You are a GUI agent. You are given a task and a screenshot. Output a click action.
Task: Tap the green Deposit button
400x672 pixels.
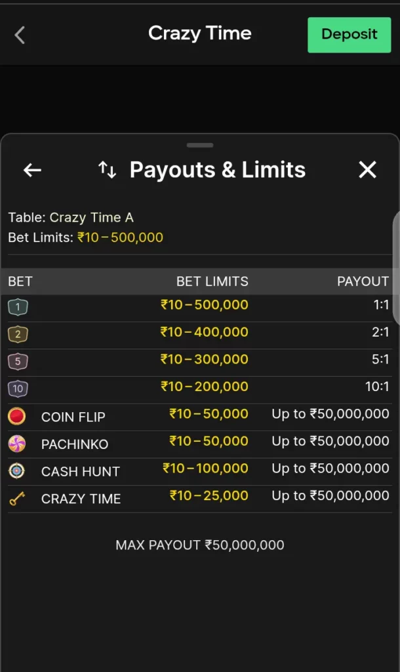pyautogui.click(x=349, y=34)
